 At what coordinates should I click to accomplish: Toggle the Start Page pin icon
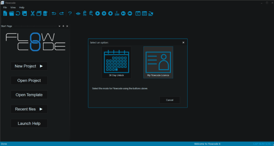pyautogui.click(x=63, y=26)
